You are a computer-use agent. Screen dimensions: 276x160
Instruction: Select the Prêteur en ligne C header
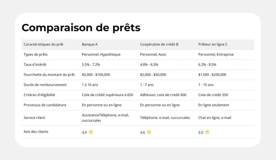(213, 44)
